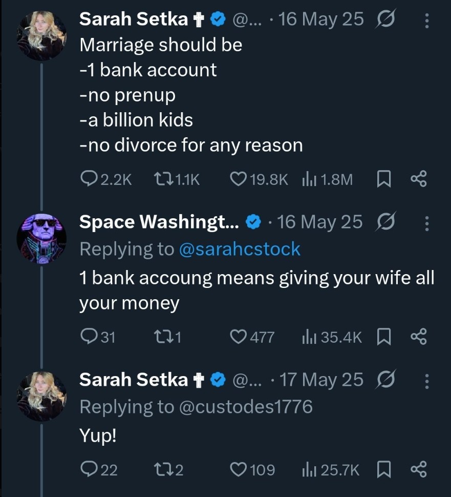451x497 pixels.
Task: Share the 'Yup!' reply
Action: (x=418, y=470)
